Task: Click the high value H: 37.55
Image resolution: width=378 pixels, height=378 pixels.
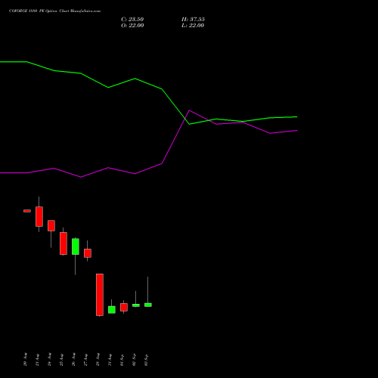Action: (x=193, y=20)
